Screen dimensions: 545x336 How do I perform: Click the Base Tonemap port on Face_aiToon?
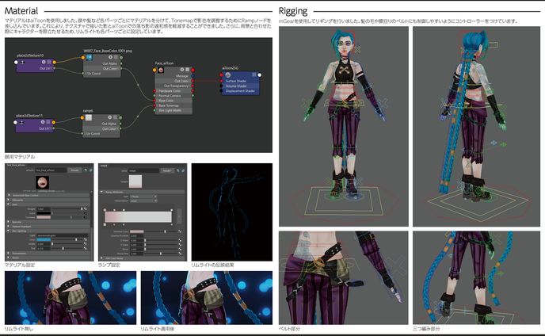click(x=154, y=105)
